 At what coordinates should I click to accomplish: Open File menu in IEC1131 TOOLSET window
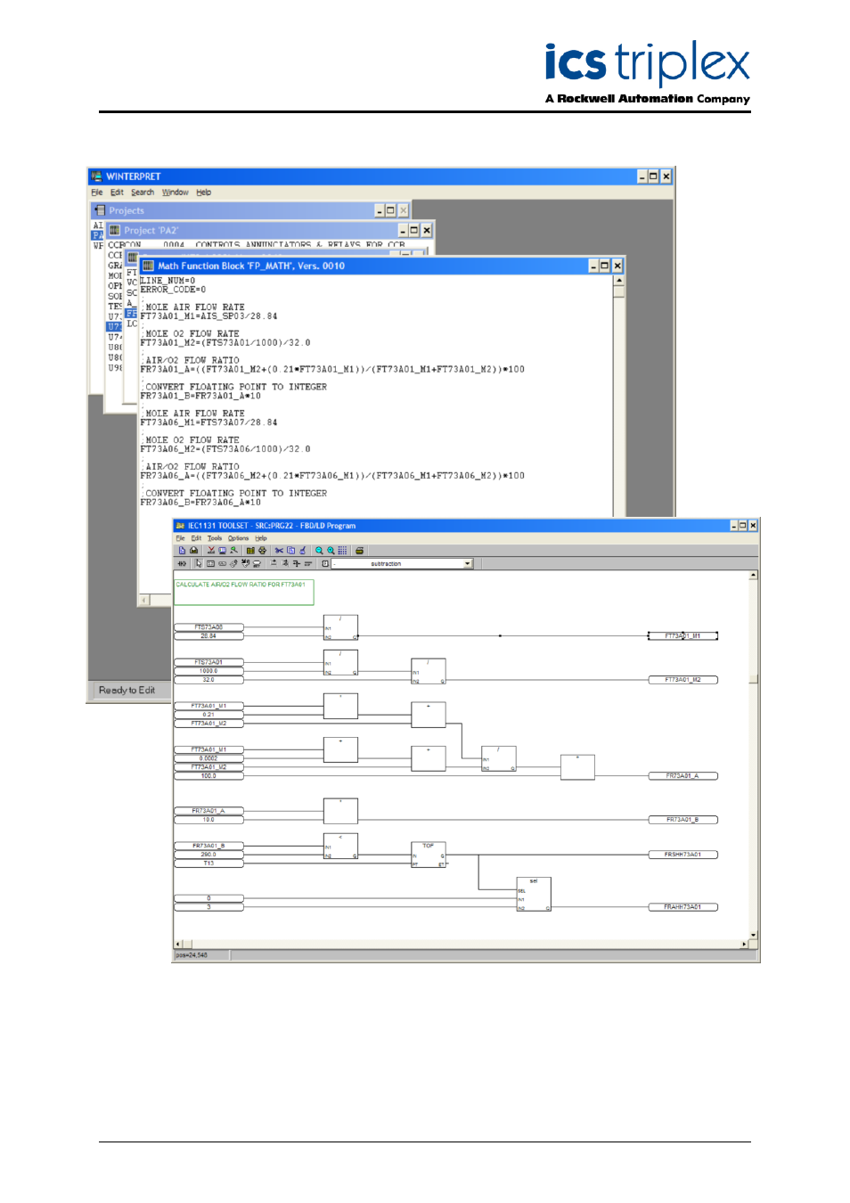pos(180,538)
